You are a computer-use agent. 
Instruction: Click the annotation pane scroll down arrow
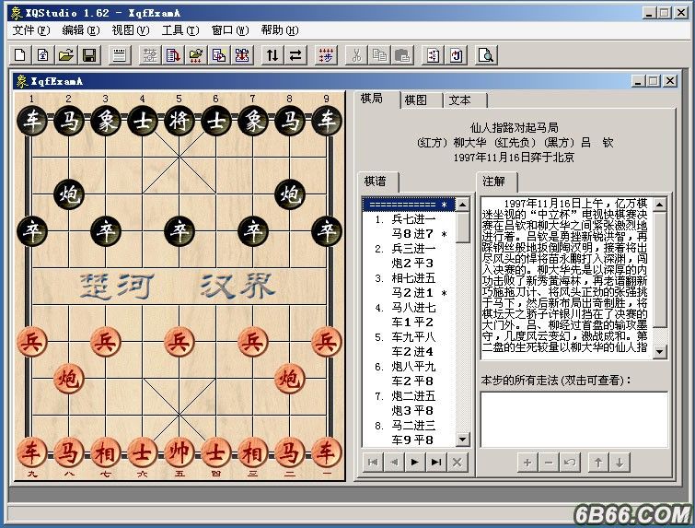(660, 352)
